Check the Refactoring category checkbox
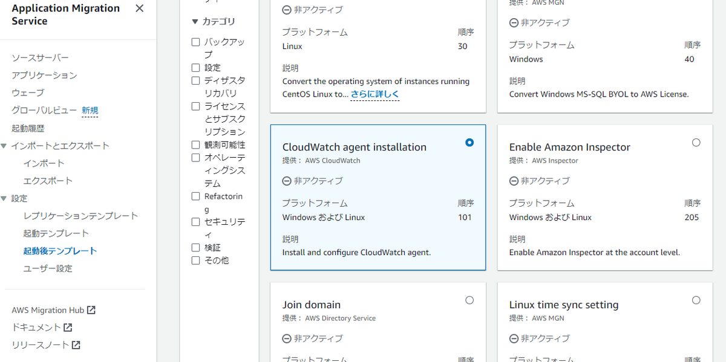The height and width of the screenshot is (362, 726). tap(195, 196)
